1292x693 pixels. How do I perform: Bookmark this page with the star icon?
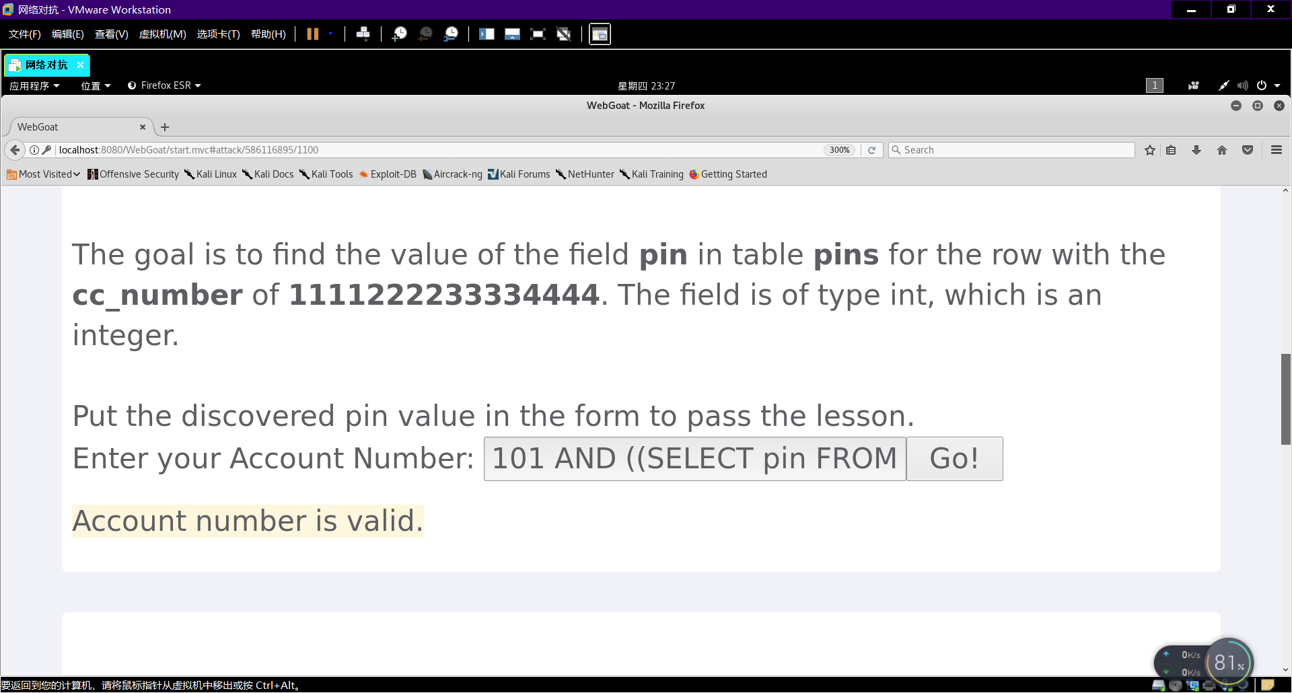(1150, 150)
